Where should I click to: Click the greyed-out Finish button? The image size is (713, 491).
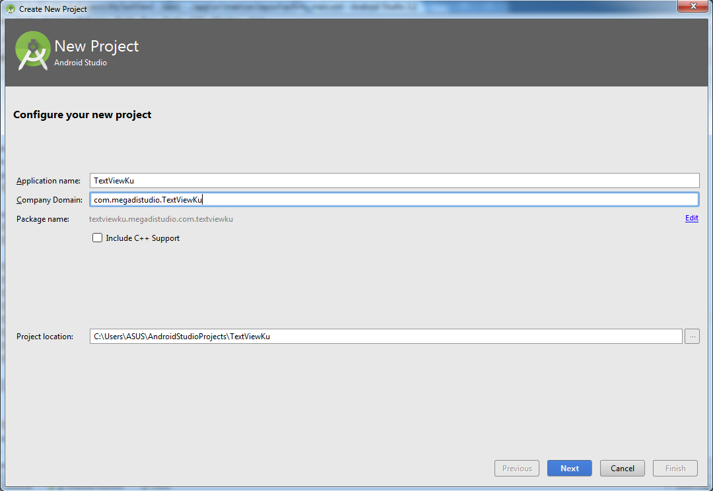675,469
